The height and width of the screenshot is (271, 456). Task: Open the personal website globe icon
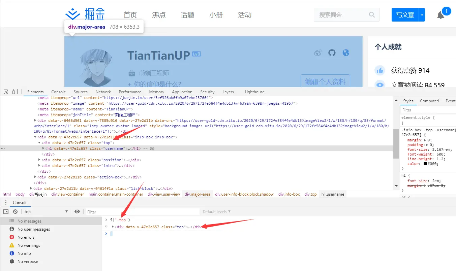(345, 53)
